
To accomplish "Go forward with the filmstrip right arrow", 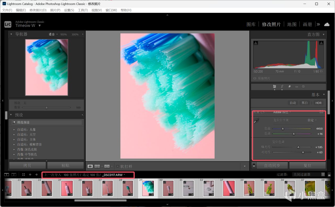I will coord(36,175).
